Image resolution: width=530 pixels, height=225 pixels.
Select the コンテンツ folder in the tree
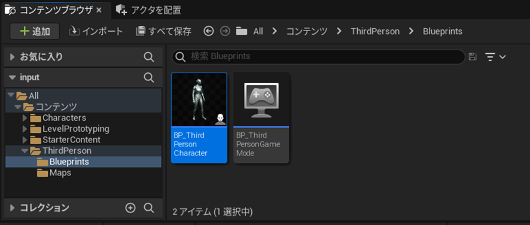[x=84, y=107]
